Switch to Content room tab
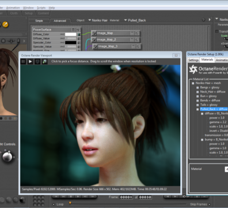Image resolution: width=228 pixels, height=208 pixels. coord(43,13)
